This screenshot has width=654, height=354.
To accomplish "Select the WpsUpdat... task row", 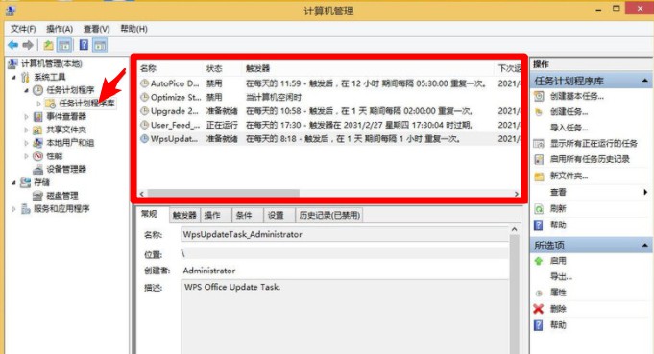I will pos(329,139).
